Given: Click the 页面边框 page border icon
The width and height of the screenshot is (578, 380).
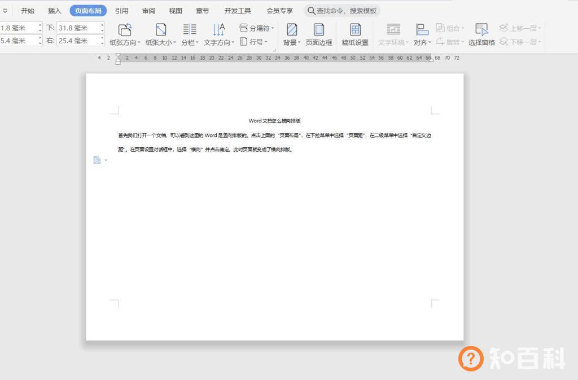Looking at the screenshot, I should click(319, 29).
